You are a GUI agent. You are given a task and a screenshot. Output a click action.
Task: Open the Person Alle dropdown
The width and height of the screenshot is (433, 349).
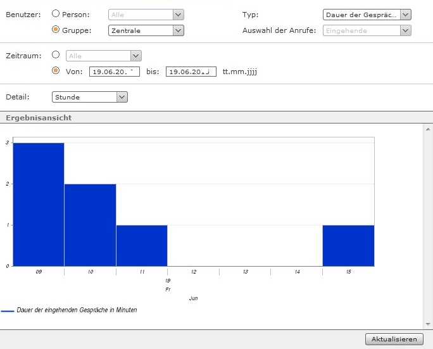tap(146, 14)
